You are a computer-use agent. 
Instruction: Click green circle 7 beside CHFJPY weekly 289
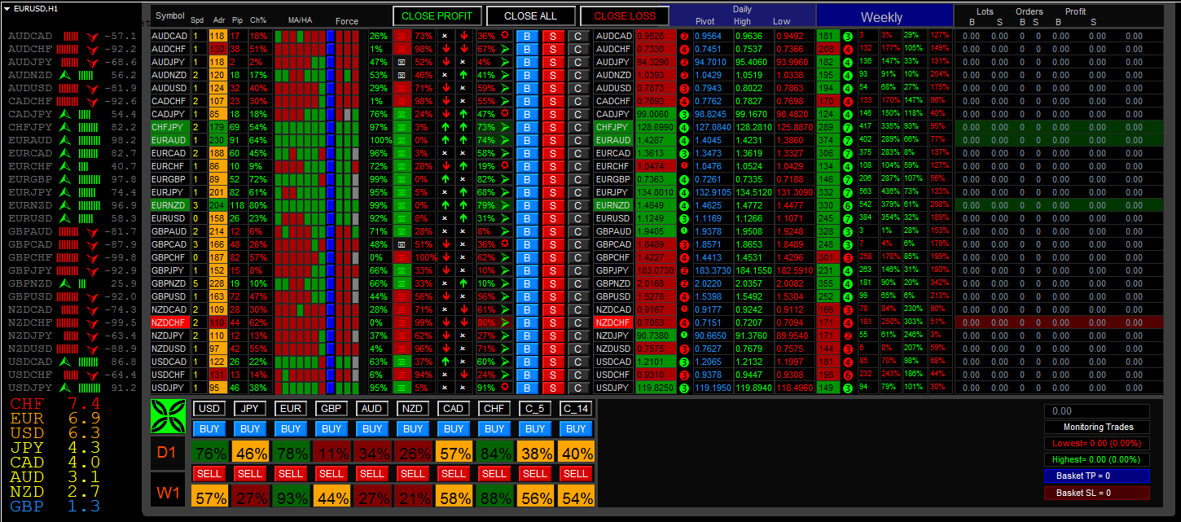click(x=848, y=127)
